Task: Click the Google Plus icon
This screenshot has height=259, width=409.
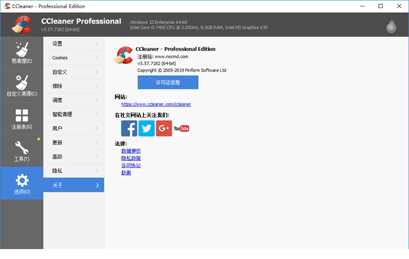Action: (x=164, y=128)
